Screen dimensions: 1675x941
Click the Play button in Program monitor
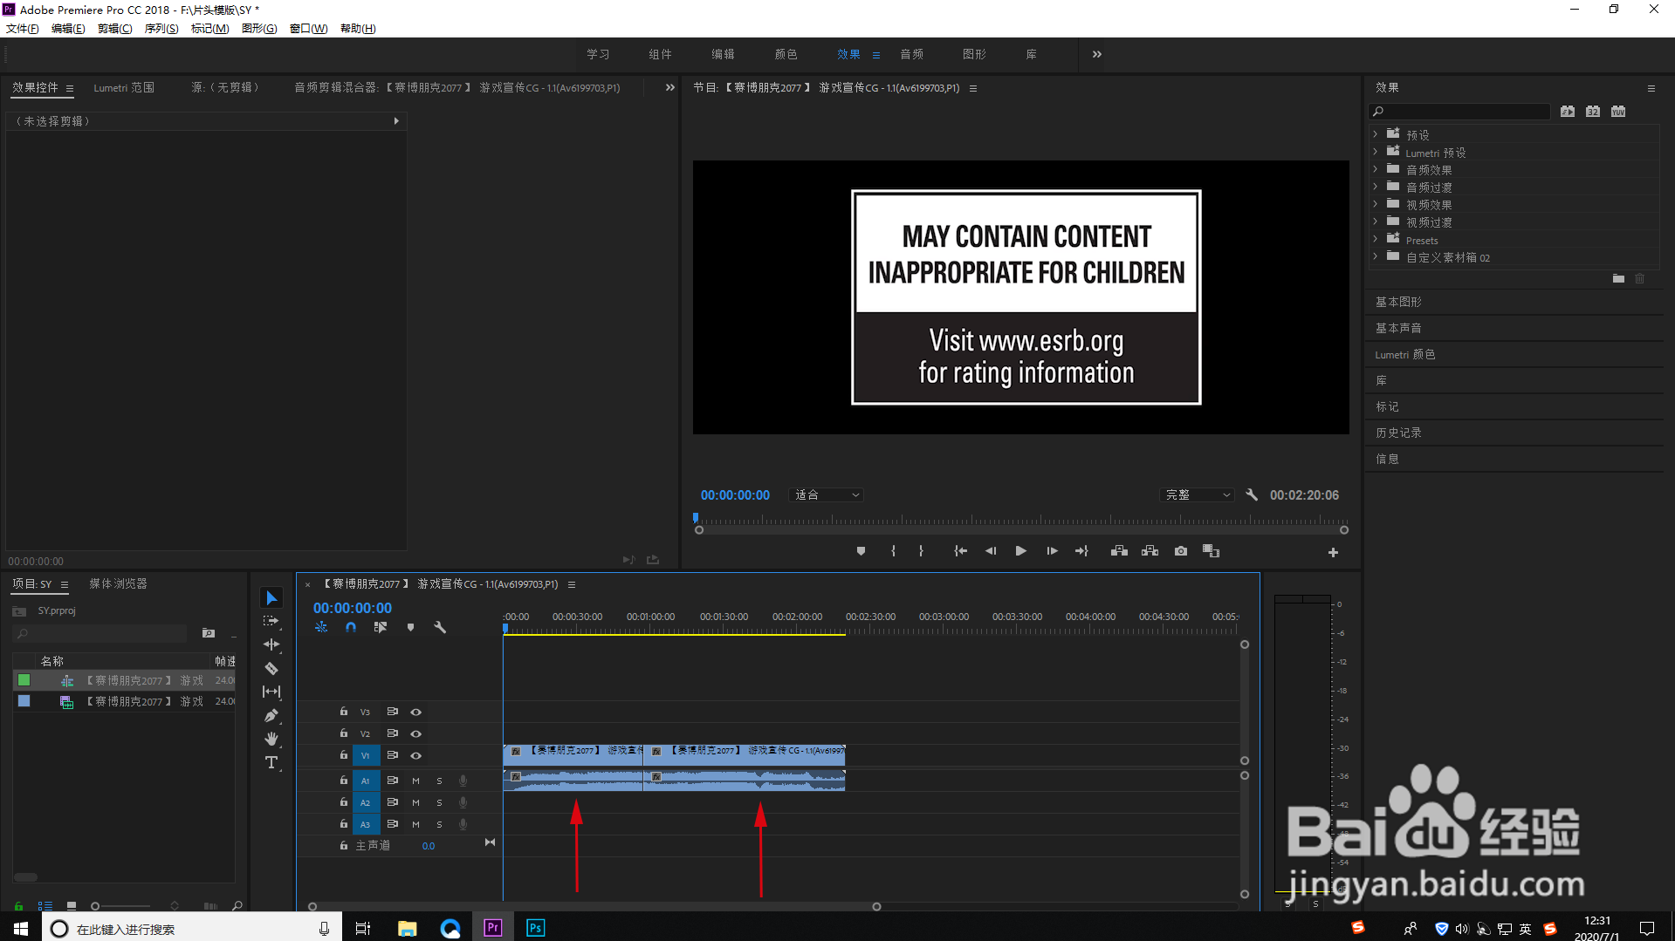click(x=1020, y=551)
